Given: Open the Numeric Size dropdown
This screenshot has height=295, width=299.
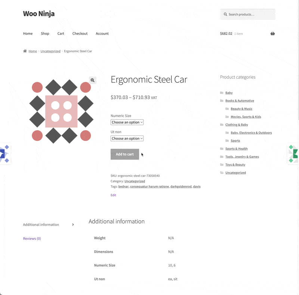Looking at the screenshot, I should click(x=127, y=122).
